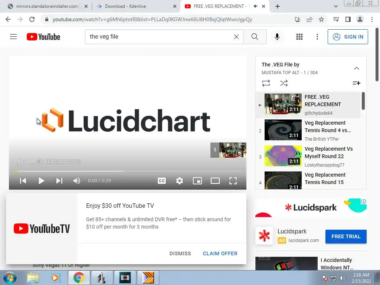The width and height of the screenshot is (380, 285).
Task: Mute the player volume
Action: tap(76, 181)
